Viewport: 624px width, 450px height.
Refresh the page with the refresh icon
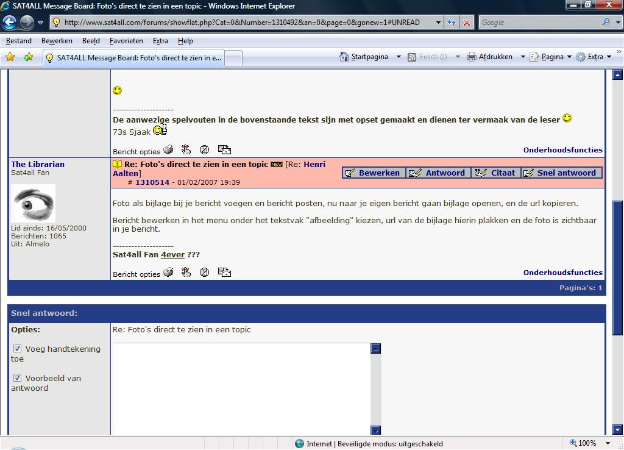click(x=452, y=23)
